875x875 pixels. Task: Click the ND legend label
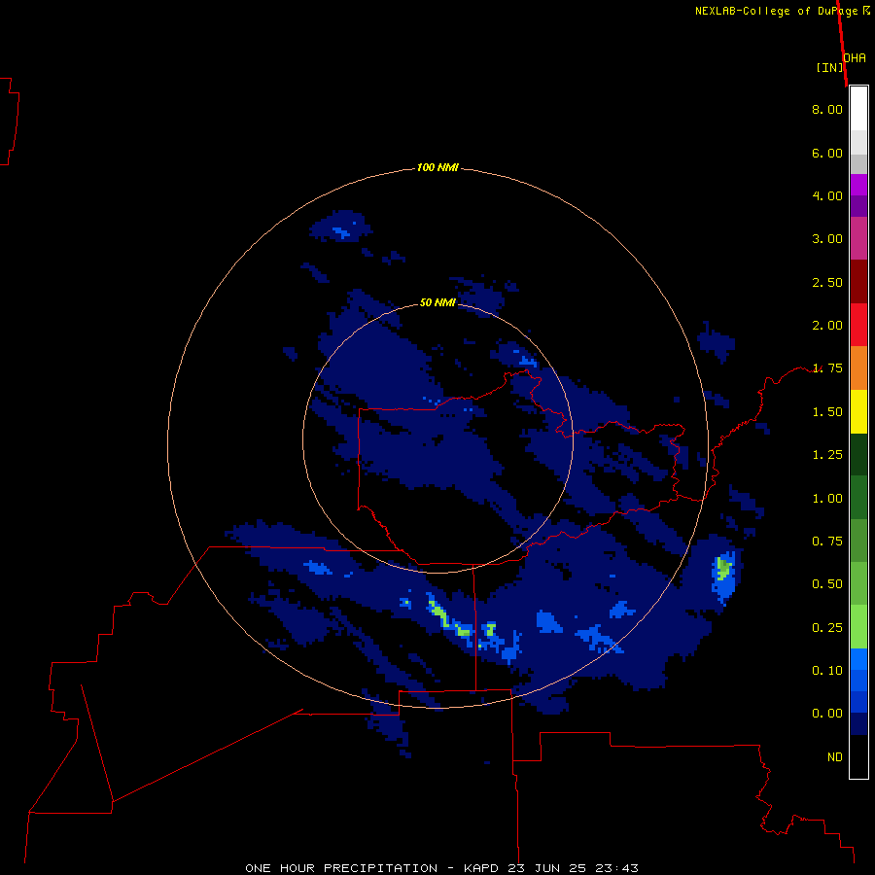pos(835,757)
